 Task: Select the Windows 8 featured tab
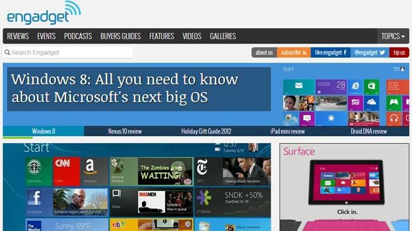click(44, 131)
